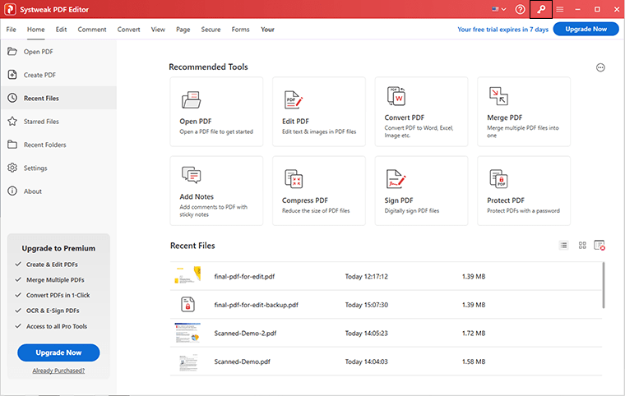Select the file name final-pdf-for-edit-backup.pdf
Screen dimensions: 625x396
point(257,305)
